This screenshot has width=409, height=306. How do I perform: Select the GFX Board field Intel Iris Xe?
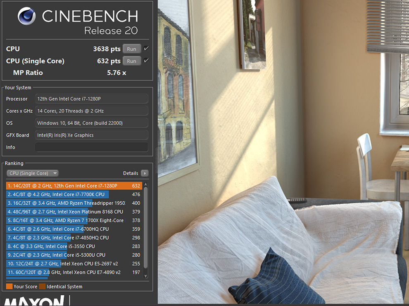pos(92,135)
